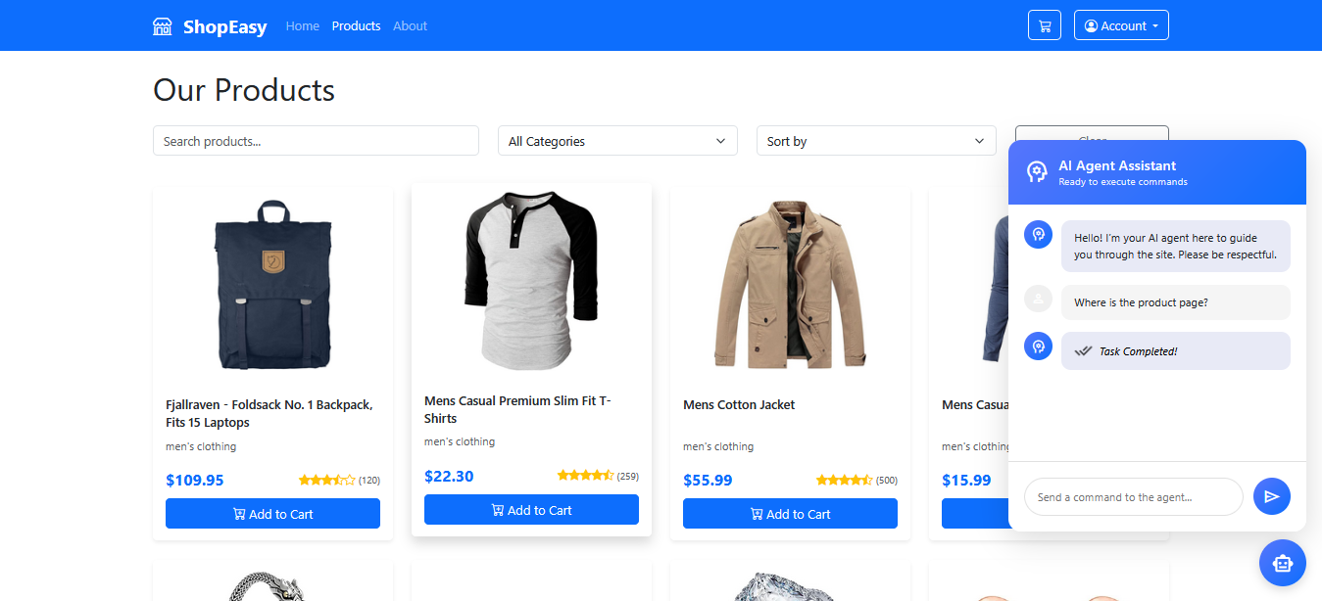Click the $55.99 price

click(708, 480)
